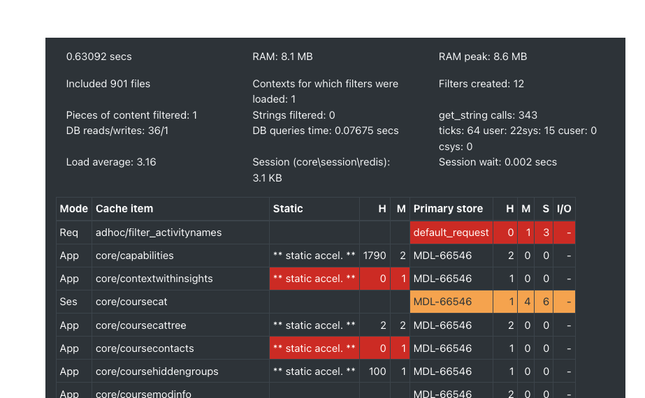Click the 1790 hits value for capabilities
The width and height of the screenshot is (645, 398).
(375, 256)
